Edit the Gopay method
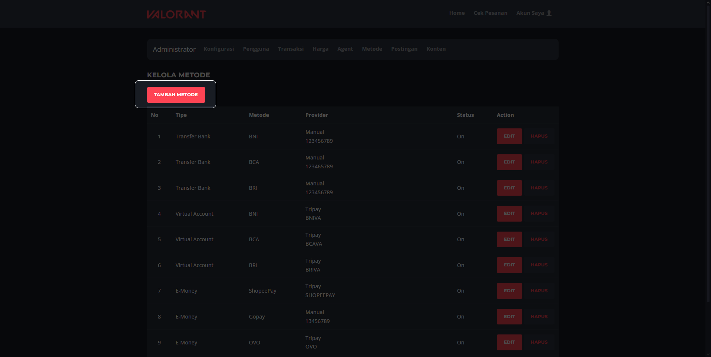Viewport: 711px width, 357px height. tap(509, 317)
